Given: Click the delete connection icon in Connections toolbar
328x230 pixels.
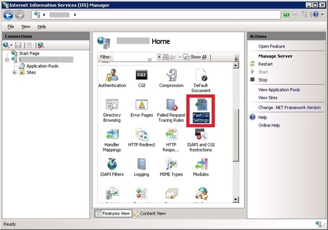Looking at the screenshot, I should tap(41, 45).
